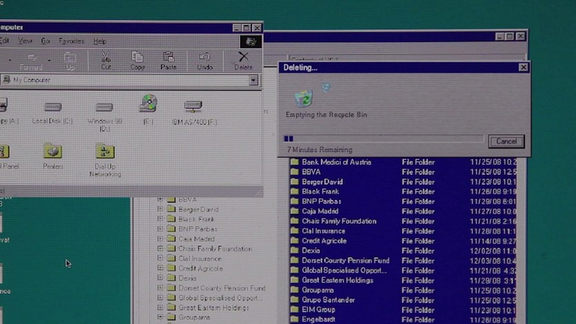Click the Cut toolbar icon
The image size is (576, 324).
tap(106, 60)
